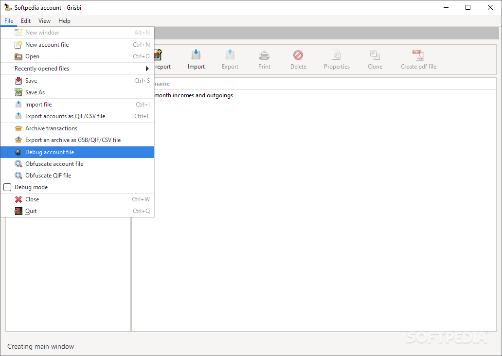
Task: Click the Print printer toolbar icon
Action: coord(264,55)
